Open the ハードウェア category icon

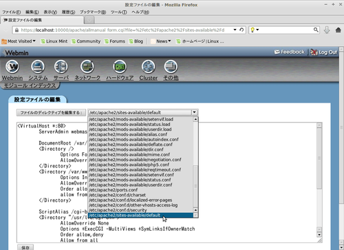[x=120, y=67]
